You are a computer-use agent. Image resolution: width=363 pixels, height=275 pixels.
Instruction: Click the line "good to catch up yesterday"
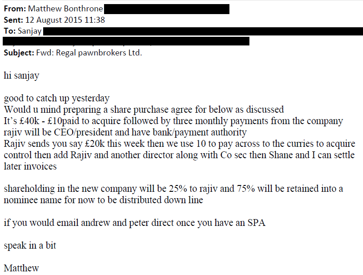(57, 98)
